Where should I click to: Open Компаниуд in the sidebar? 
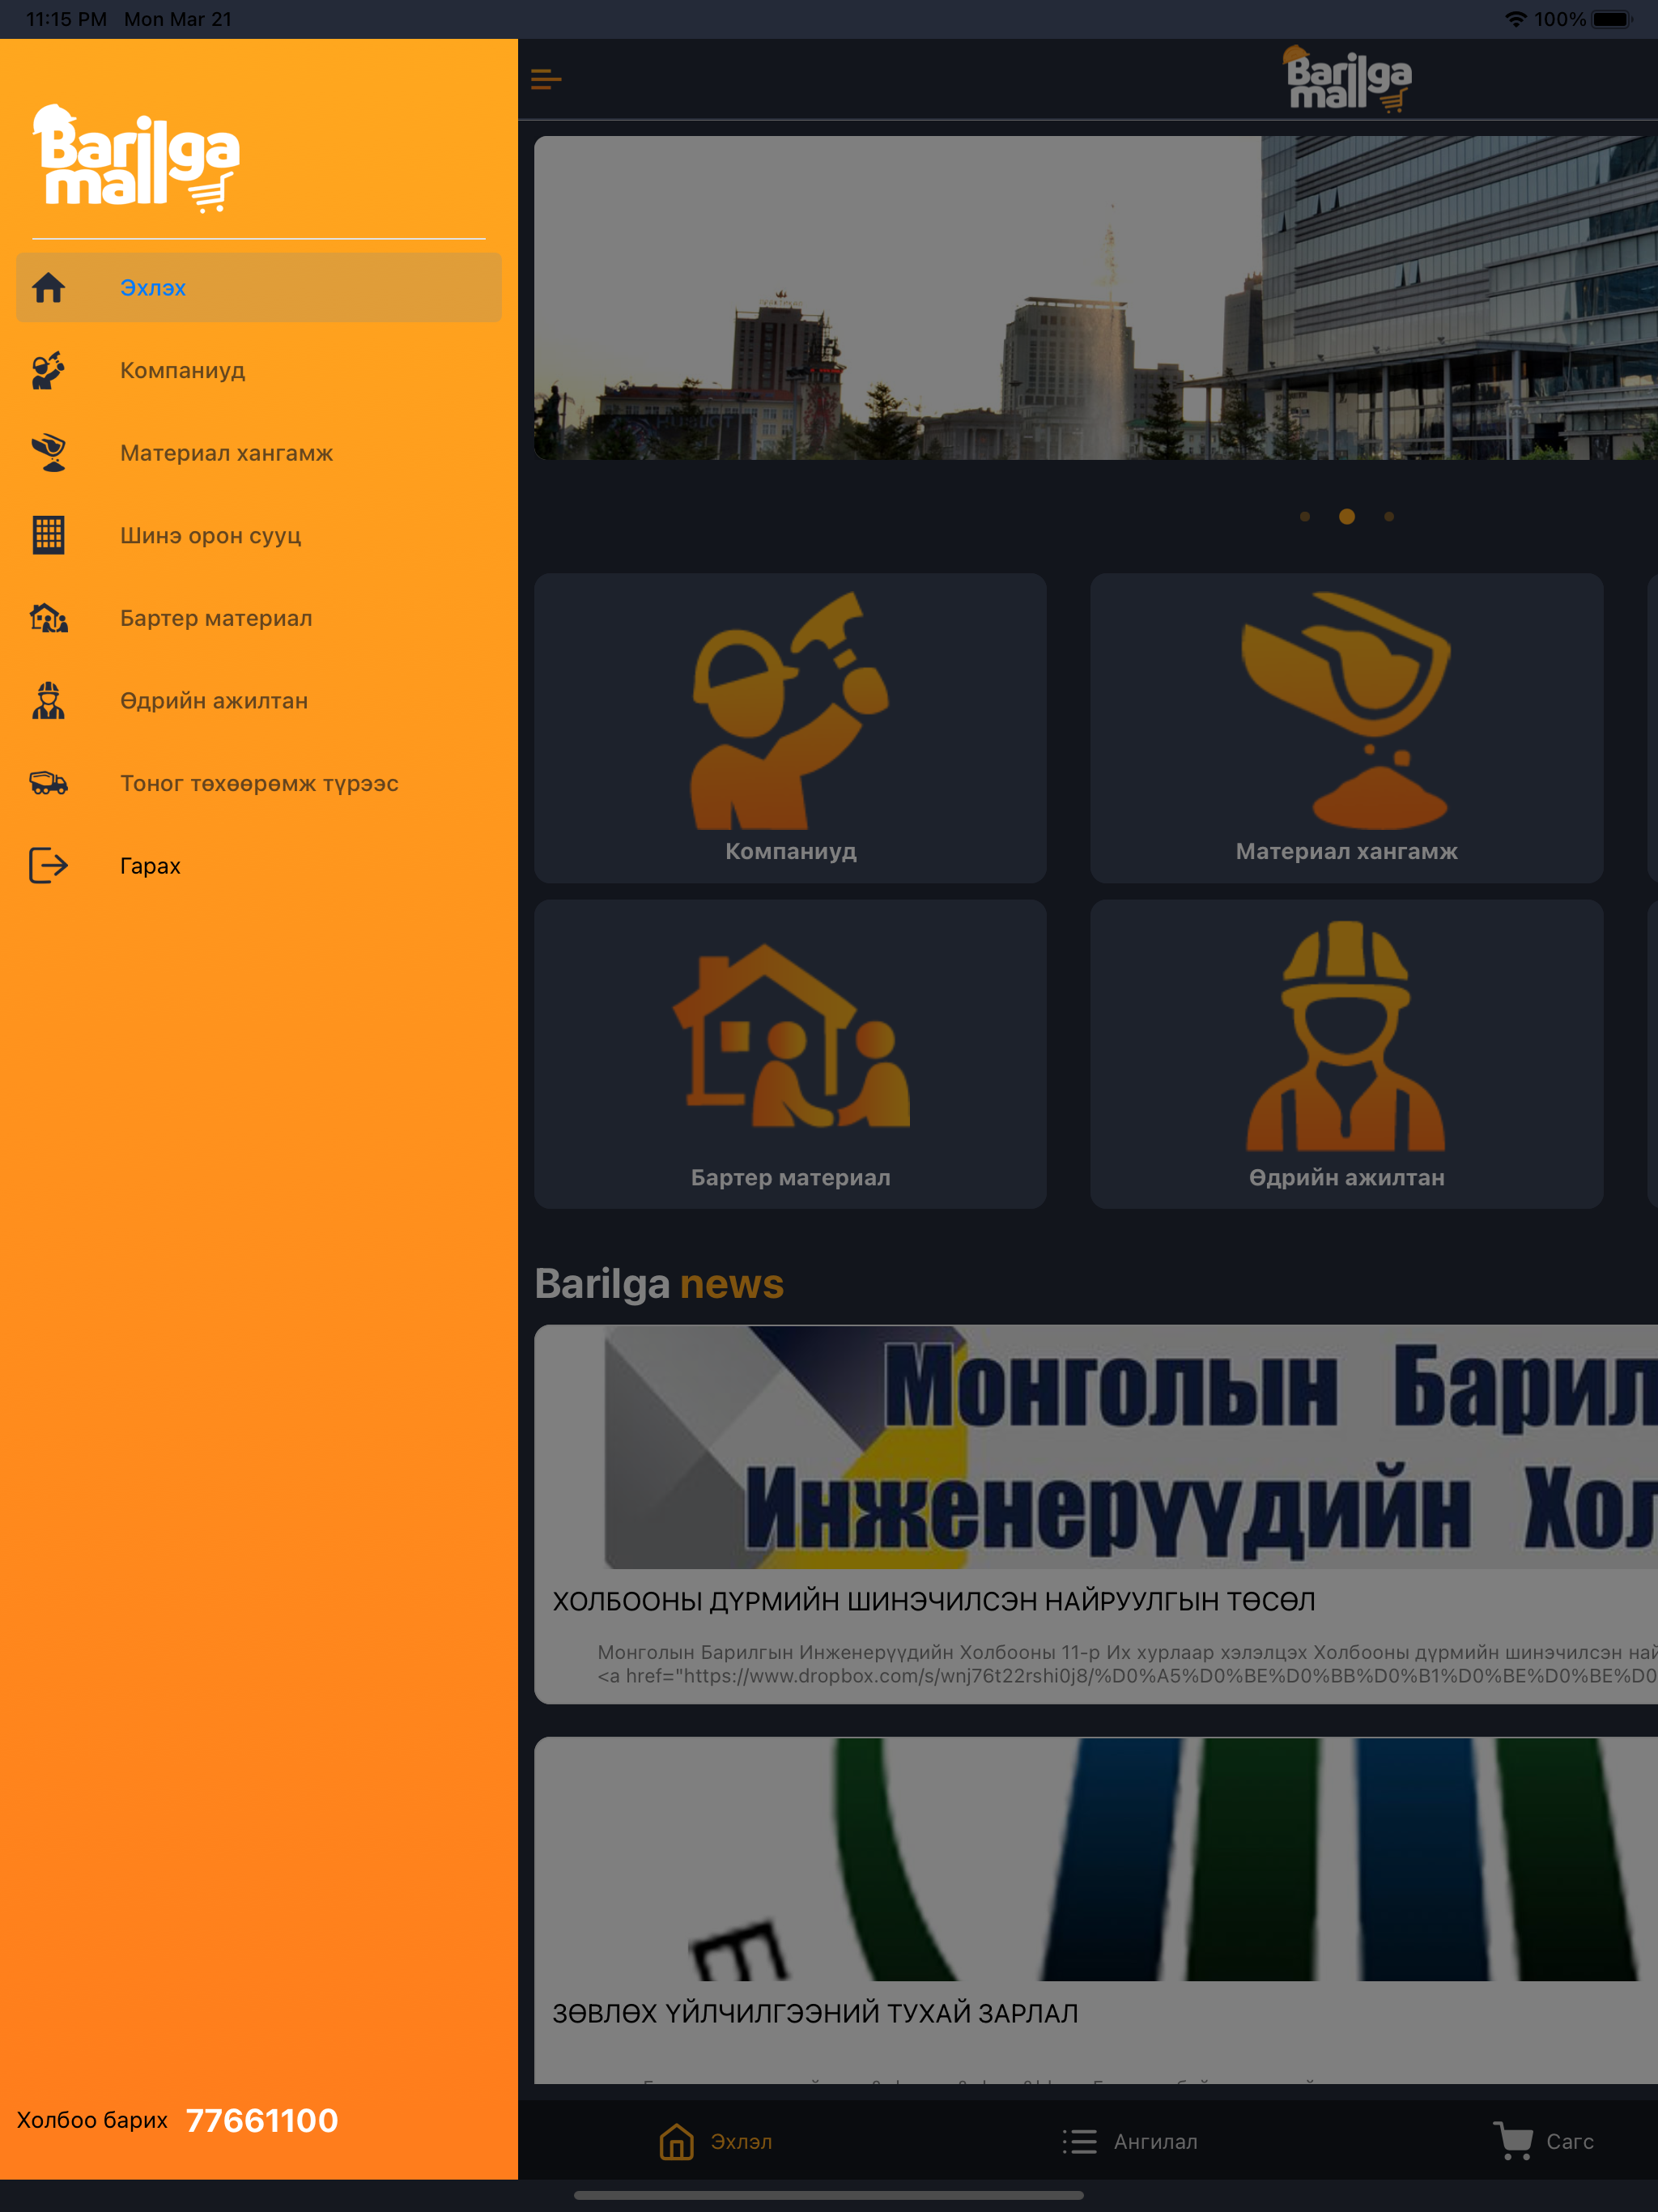[259, 370]
